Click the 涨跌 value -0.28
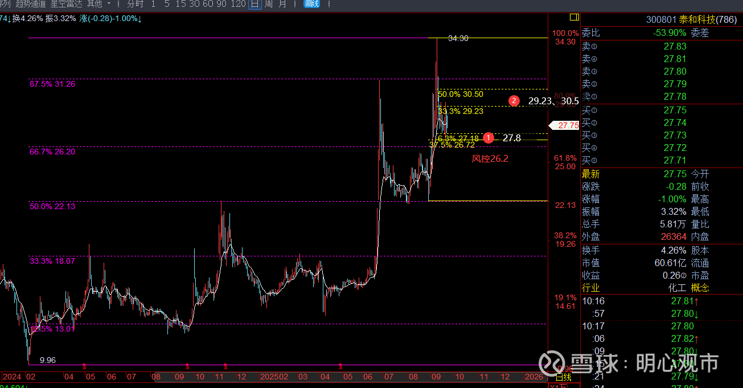 pyautogui.click(x=676, y=187)
